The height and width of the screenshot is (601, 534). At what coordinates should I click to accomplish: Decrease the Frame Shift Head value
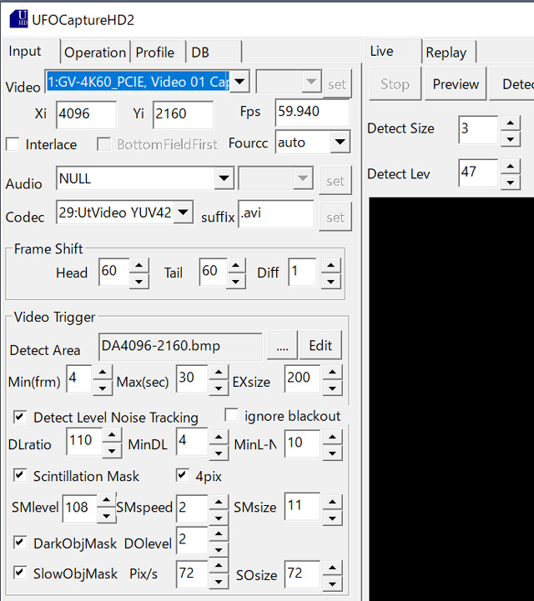click(x=139, y=282)
